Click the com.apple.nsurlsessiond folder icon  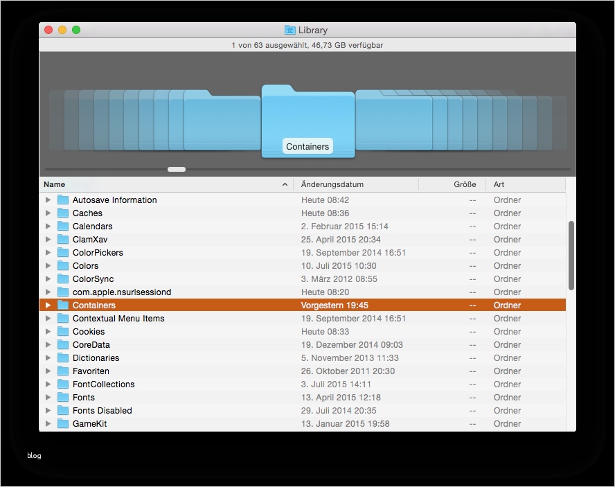point(63,292)
